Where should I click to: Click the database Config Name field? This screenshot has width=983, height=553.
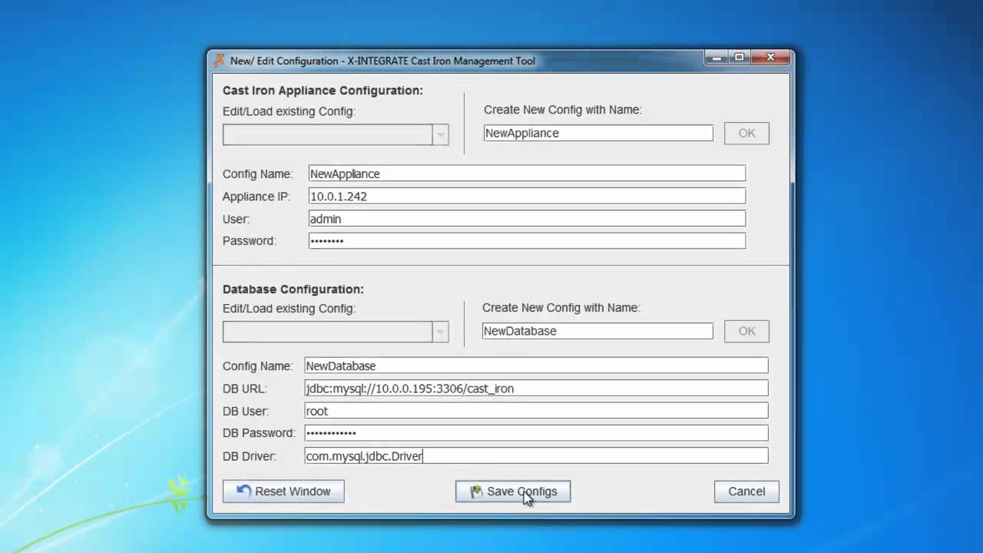[x=536, y=366]
